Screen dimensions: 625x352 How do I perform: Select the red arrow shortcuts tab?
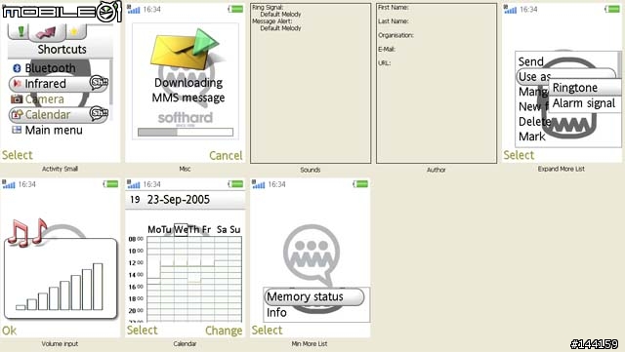[48, 32]
